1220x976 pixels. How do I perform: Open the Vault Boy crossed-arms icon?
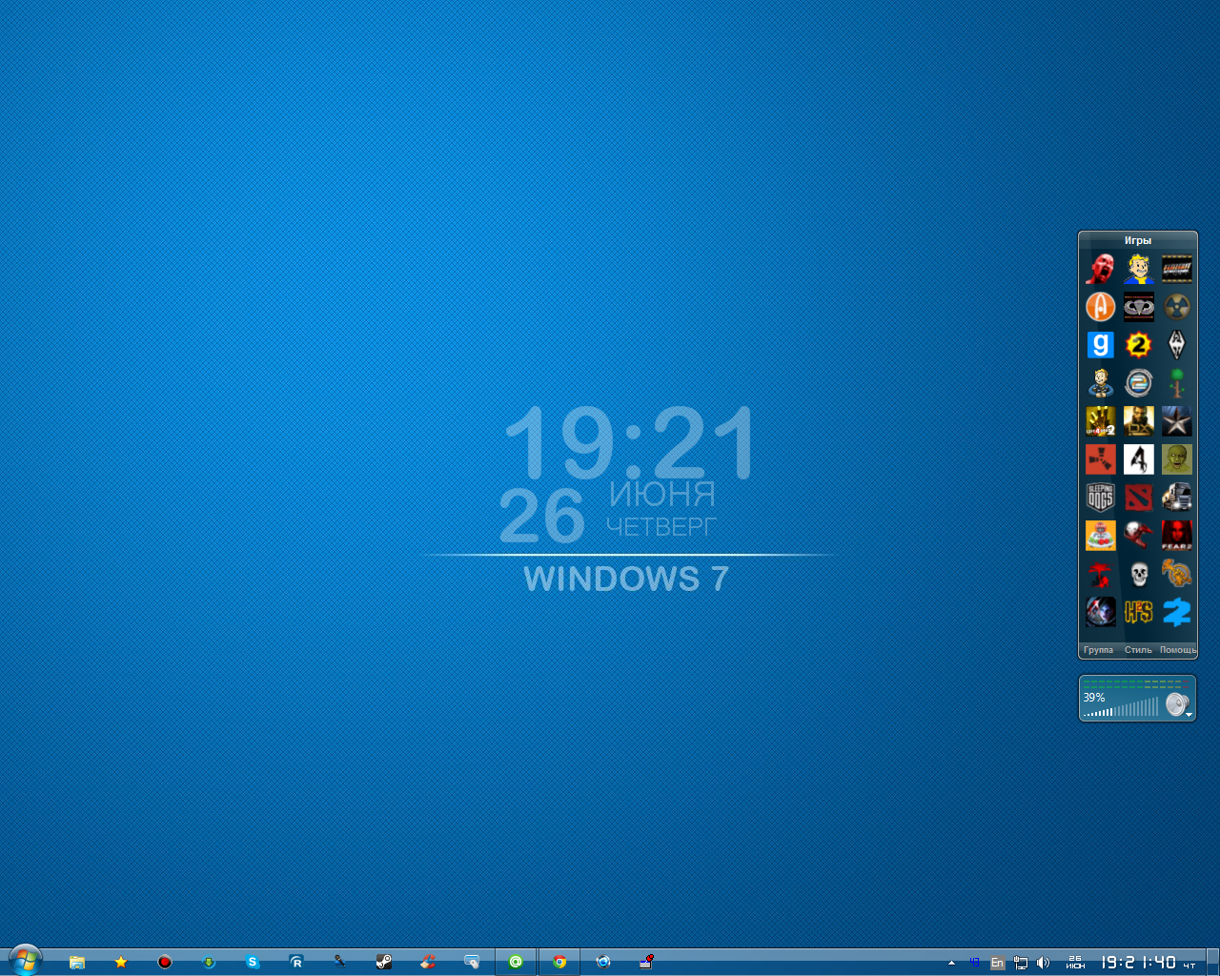[1101, 383]
